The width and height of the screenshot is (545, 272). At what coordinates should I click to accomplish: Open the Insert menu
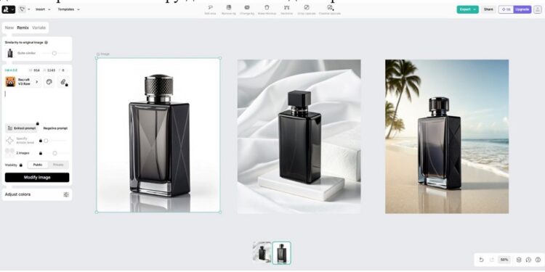pyautogui.click(x=43, y=9)
